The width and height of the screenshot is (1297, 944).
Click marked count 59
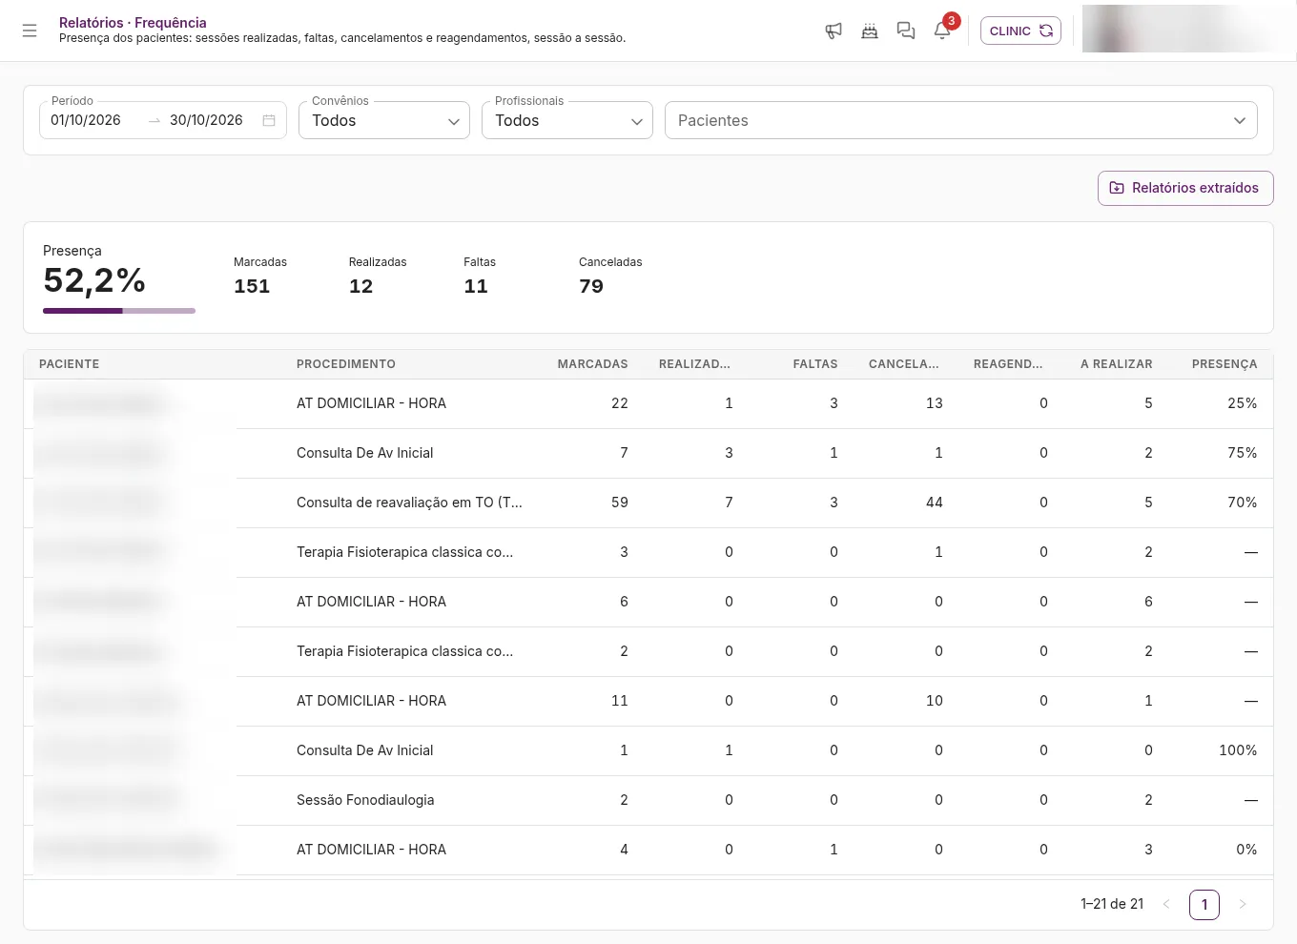click(620, 503)
